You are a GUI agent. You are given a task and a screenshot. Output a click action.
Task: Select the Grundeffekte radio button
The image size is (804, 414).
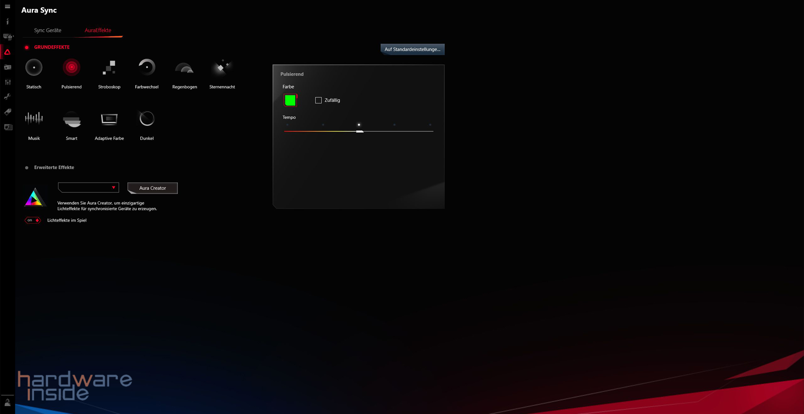[27, 47]
